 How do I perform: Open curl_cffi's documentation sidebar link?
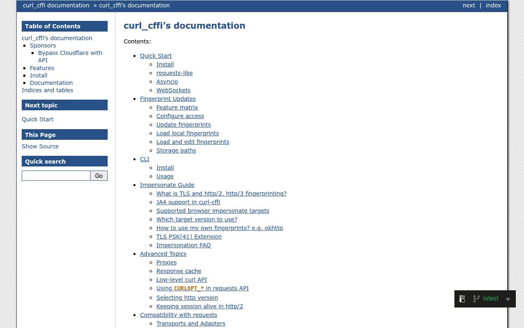click(x=57, y=38)
